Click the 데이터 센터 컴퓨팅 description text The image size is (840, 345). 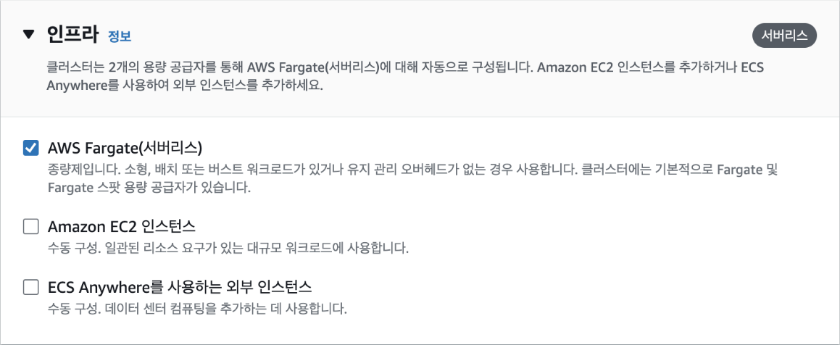197,309
